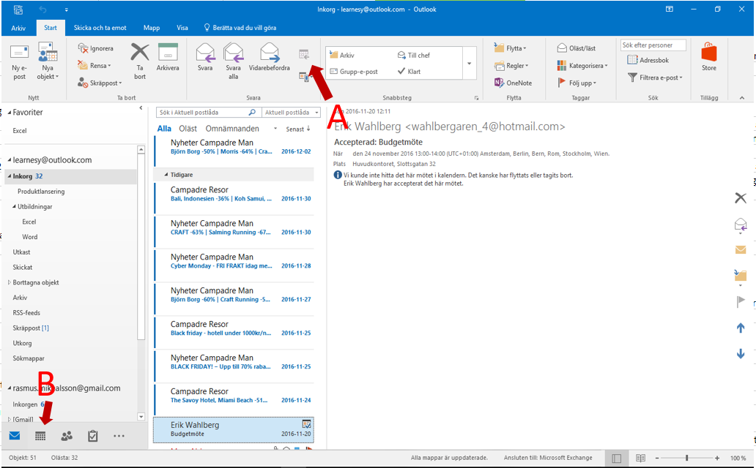
Task: Go to next item with down arrow
Action: 741,354
